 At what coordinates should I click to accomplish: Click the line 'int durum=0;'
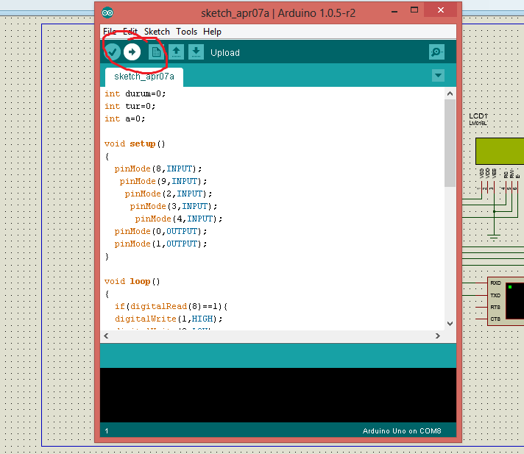pos(135,94)
